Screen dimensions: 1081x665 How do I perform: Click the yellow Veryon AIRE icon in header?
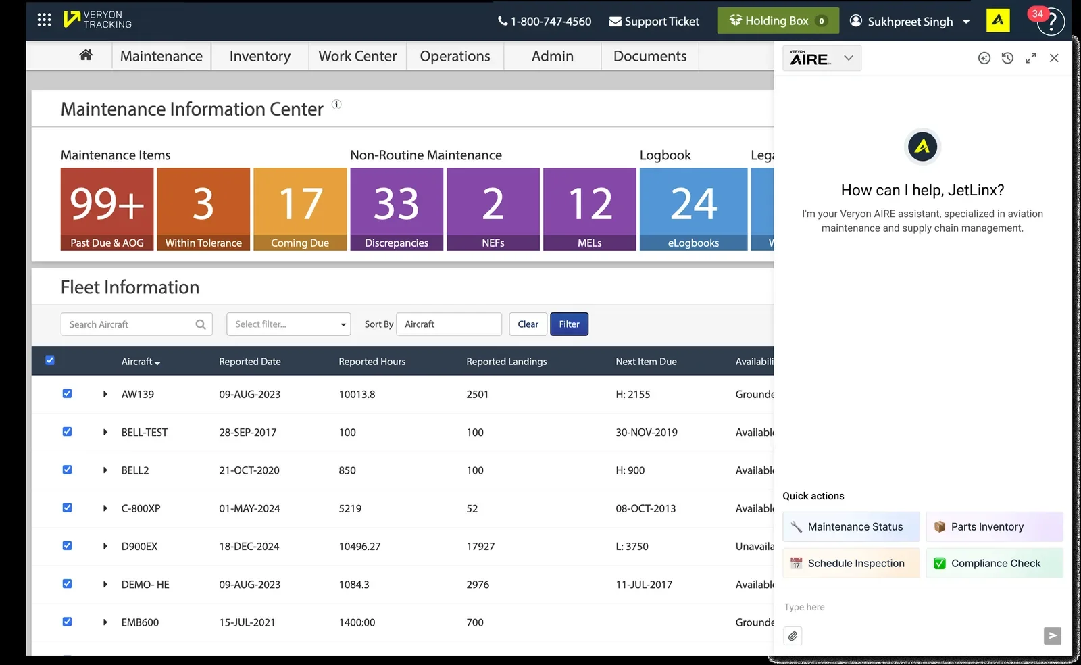(x=998, y=20)
